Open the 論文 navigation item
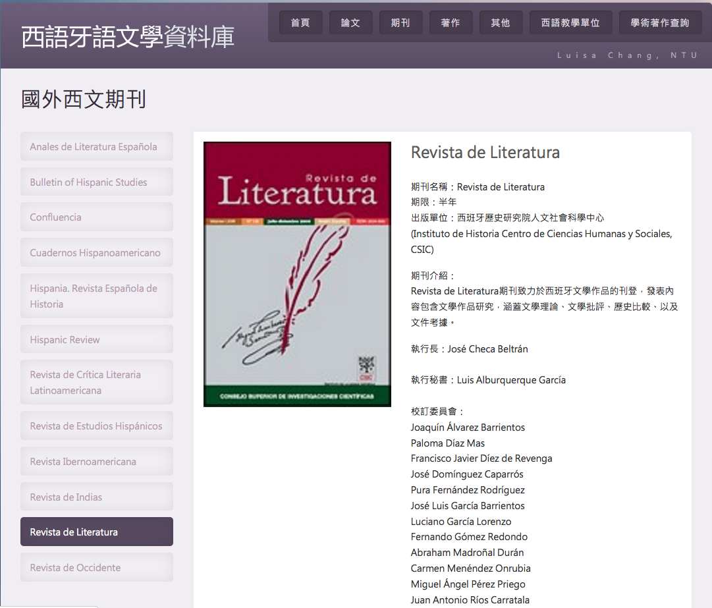 click(350, 22)
